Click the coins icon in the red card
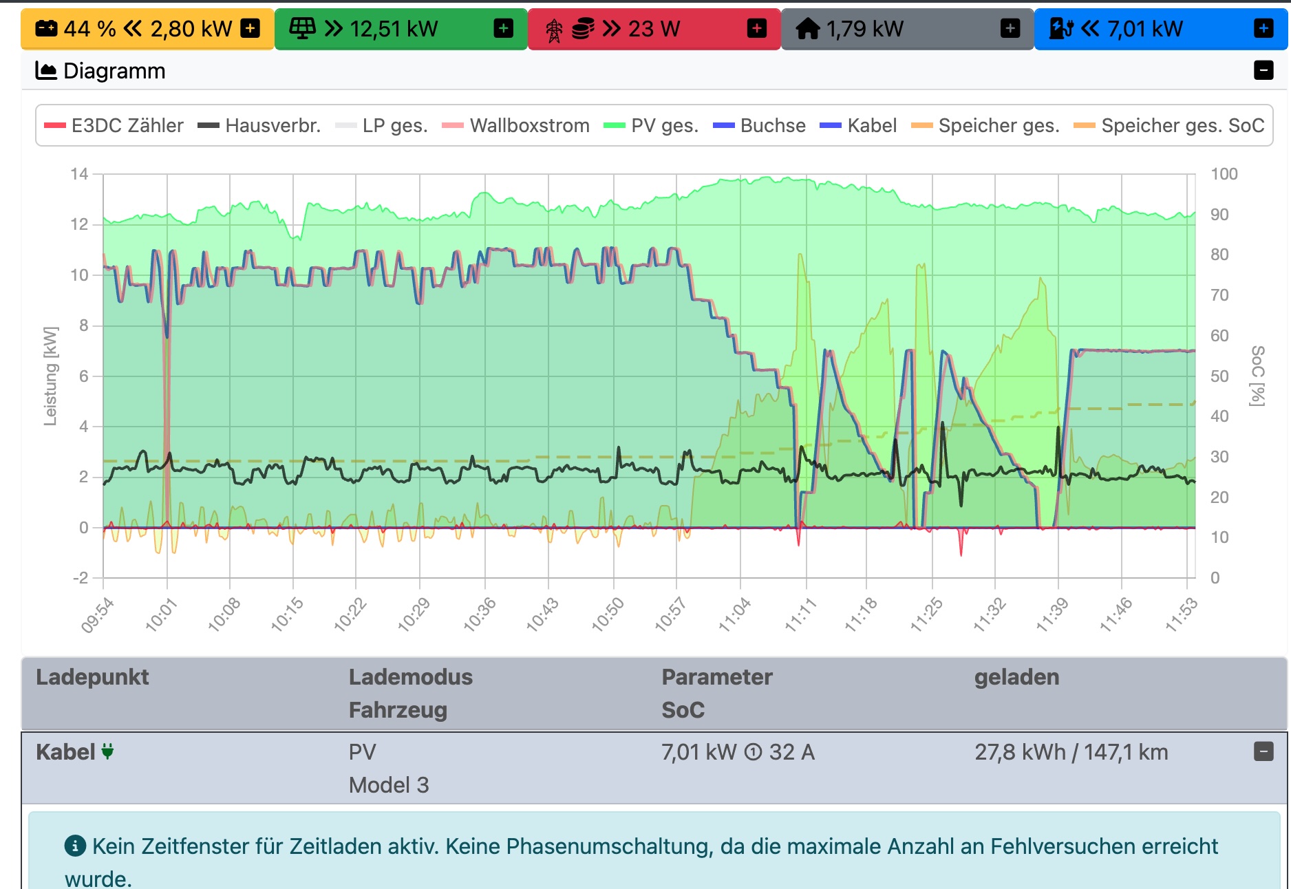Viewport: 1291px width, 889px height. [x=583, y=29]
